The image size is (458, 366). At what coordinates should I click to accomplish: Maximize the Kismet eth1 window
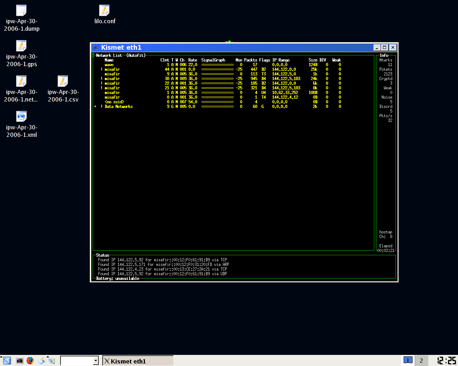(x=385, y=48)
